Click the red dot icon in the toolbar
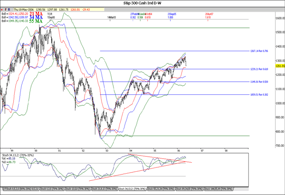The width and height of the screenshot is (285, 195). [2, 9]
